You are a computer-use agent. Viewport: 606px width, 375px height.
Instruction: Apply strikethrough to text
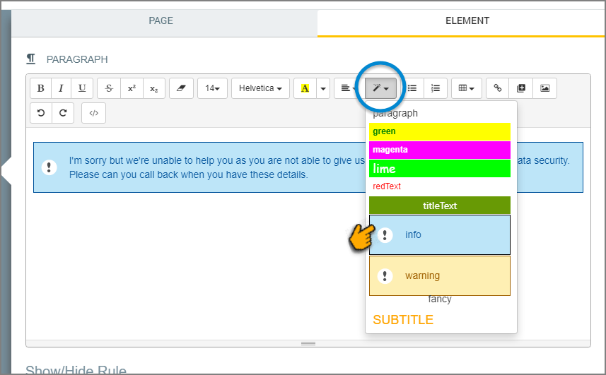(109, 88)
